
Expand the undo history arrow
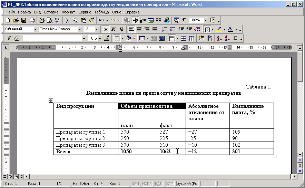107,20
